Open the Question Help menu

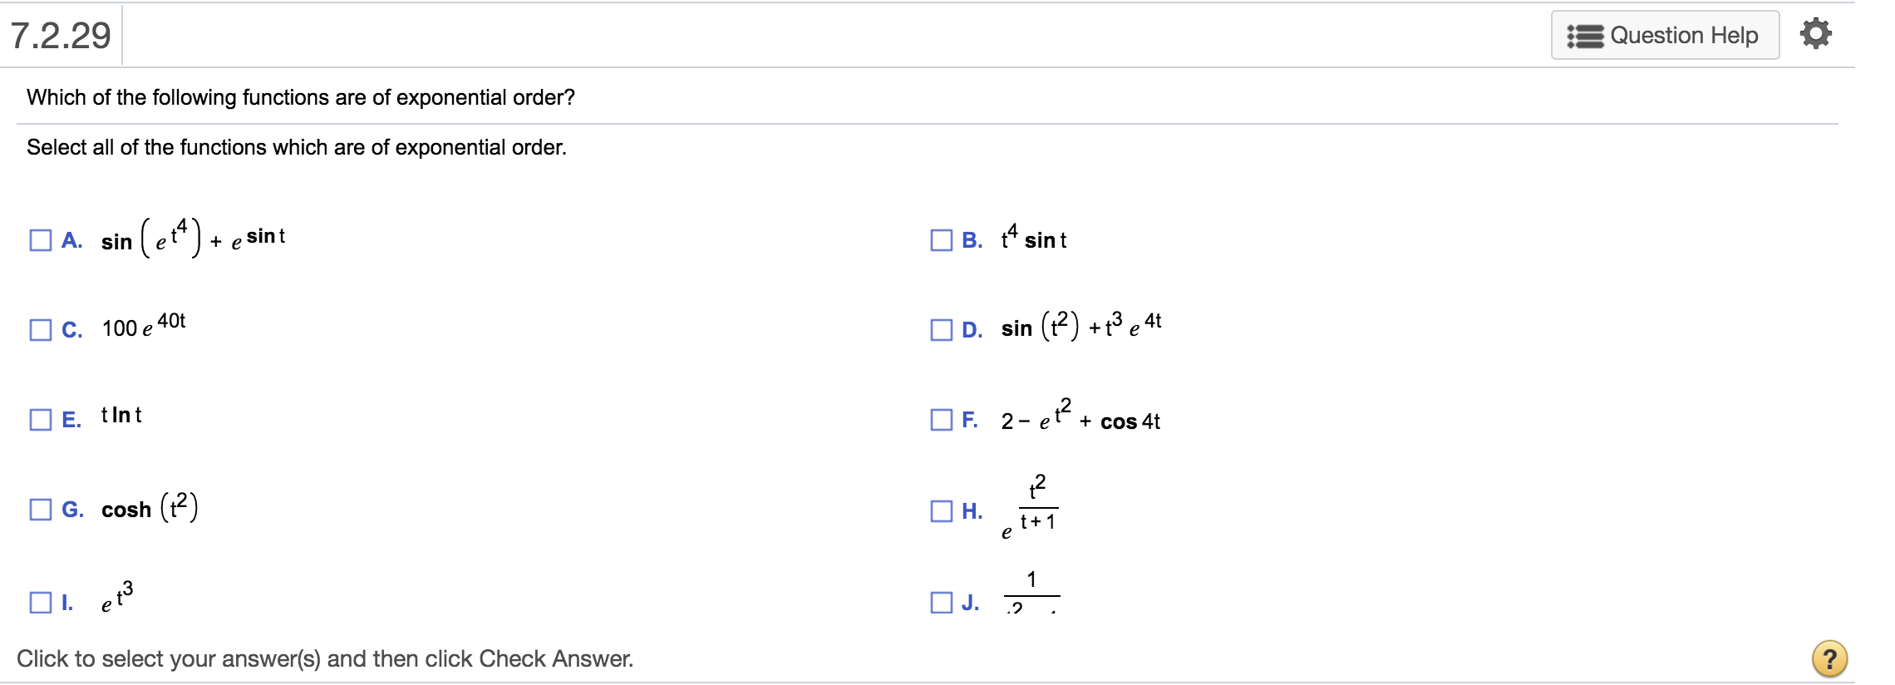(1665, 35)
